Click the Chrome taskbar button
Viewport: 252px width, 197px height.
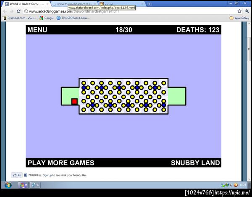coord(23,185)
